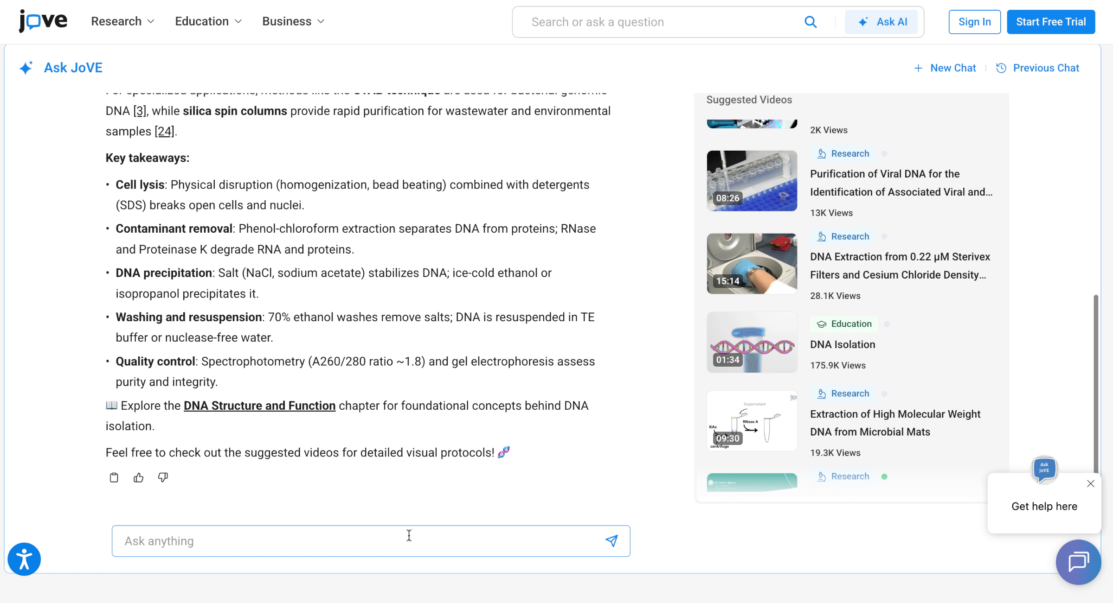This screenshot has height=603, width=1113.
Task: Open Sterivex Filters DNA Extraction thumbnail
Action: click(x=752, y=264)
